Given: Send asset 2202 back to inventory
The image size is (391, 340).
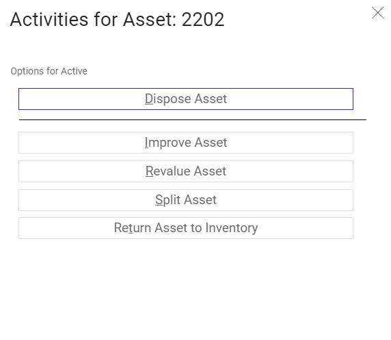Looking at the screenshot, I should 186,228.
